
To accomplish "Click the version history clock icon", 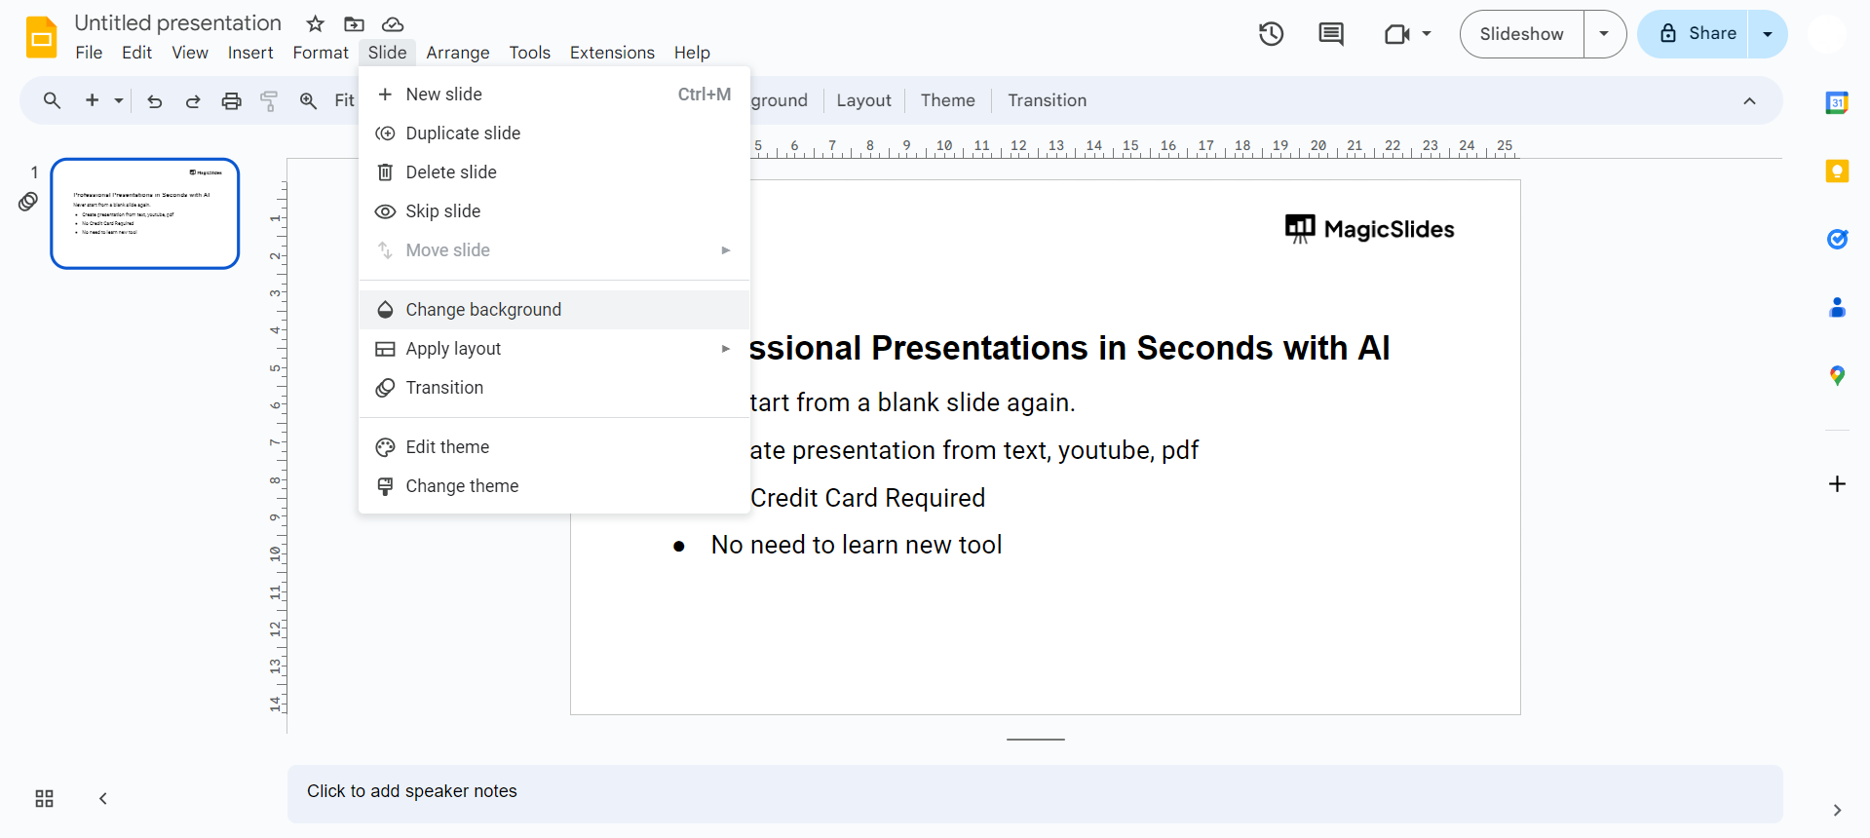I will coord(1271,34).
